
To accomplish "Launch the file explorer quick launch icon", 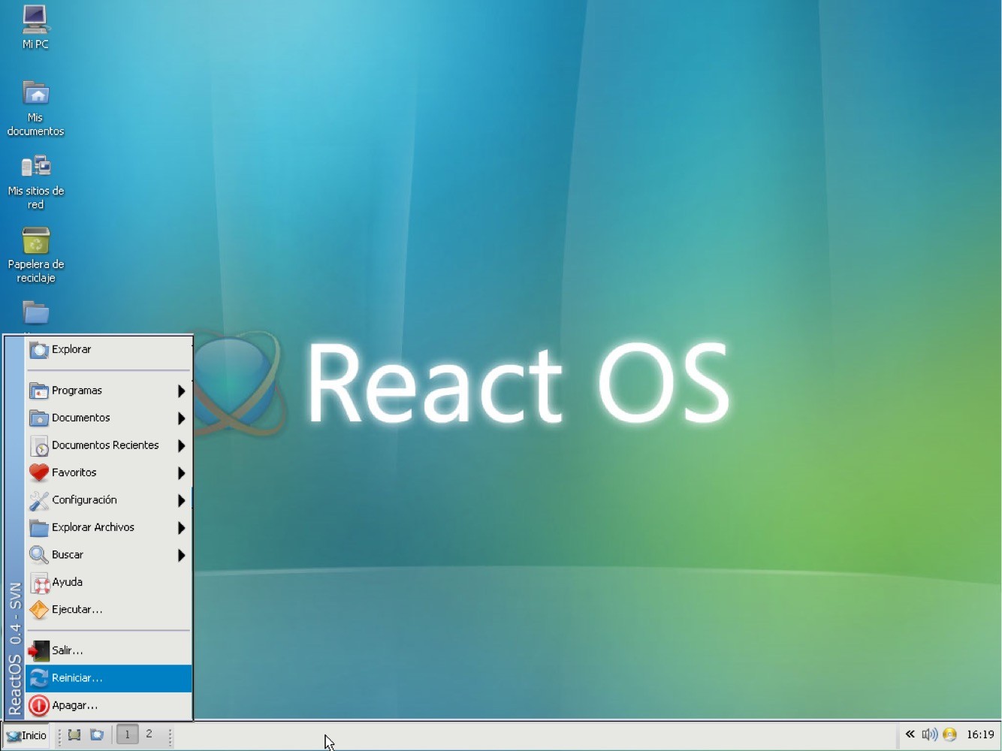I will pos(97,735).
